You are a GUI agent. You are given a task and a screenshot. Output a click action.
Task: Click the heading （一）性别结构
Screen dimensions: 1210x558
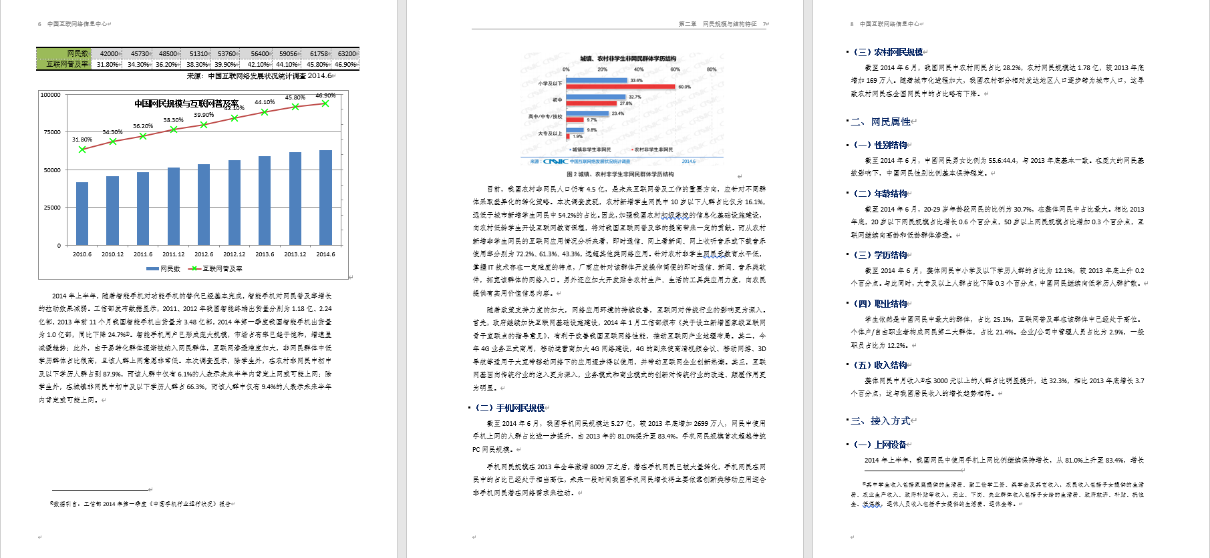click(x=879, y=145)
